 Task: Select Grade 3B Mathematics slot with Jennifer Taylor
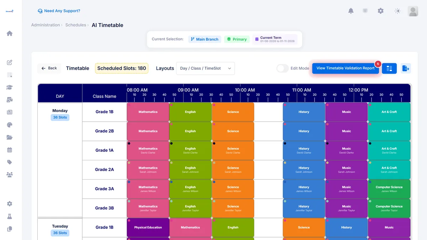[148, 208]
